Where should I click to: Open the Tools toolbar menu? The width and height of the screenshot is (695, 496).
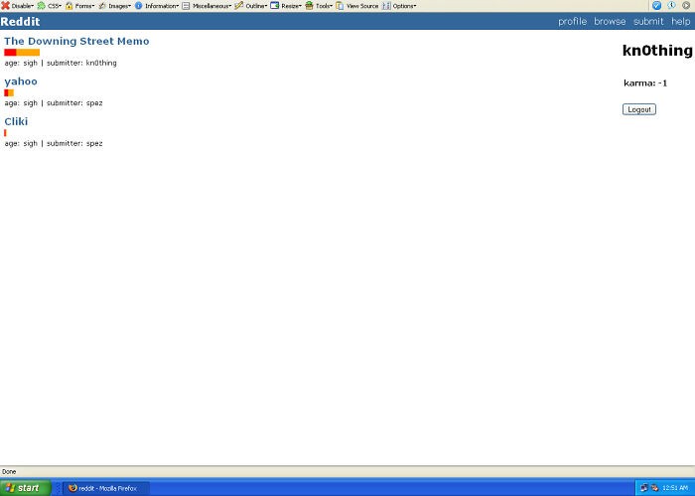[x=320, y=6]
